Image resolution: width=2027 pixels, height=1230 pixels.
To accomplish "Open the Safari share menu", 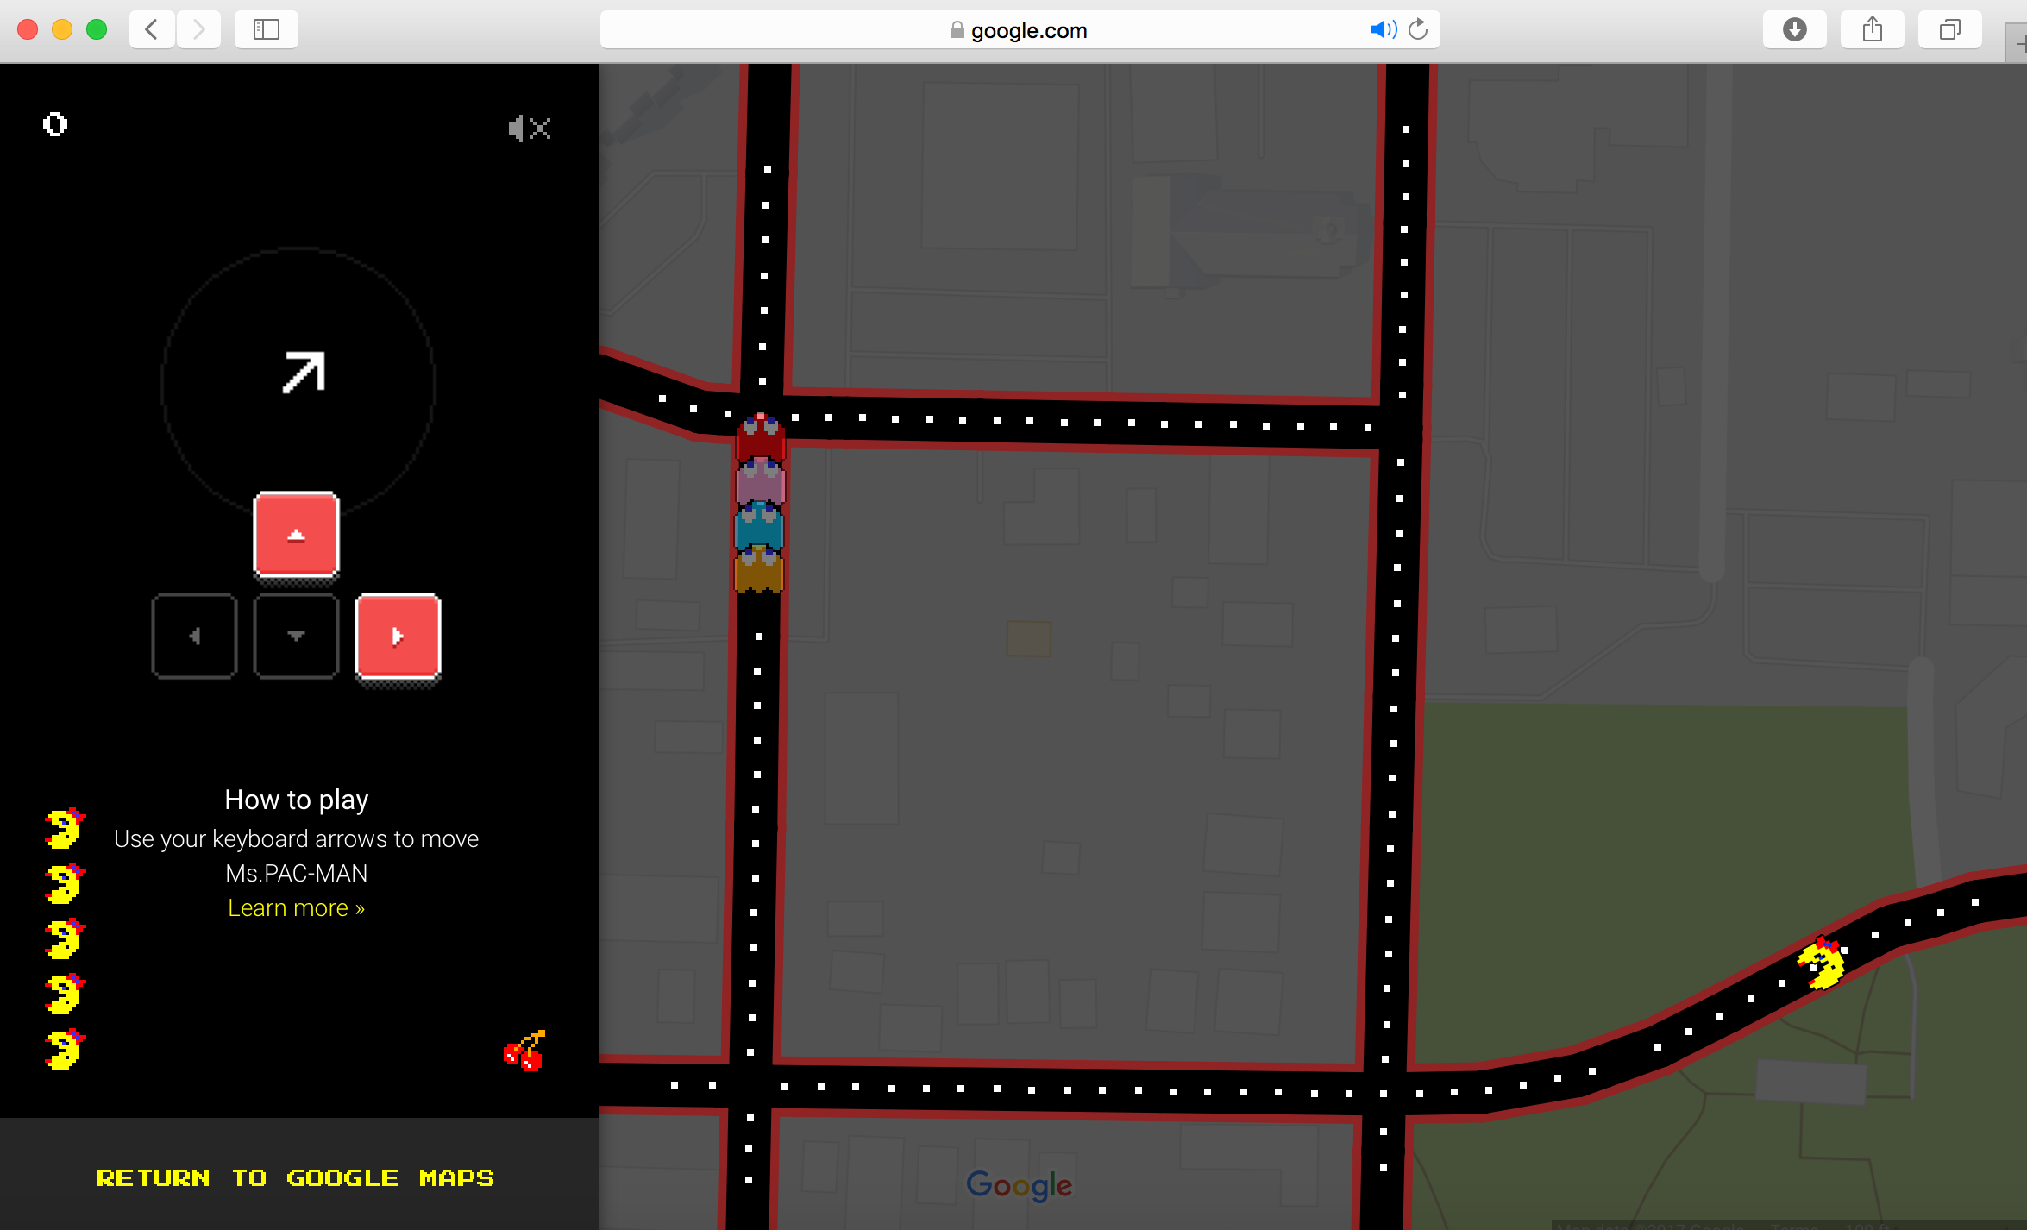I will [x=1872, y=29].
